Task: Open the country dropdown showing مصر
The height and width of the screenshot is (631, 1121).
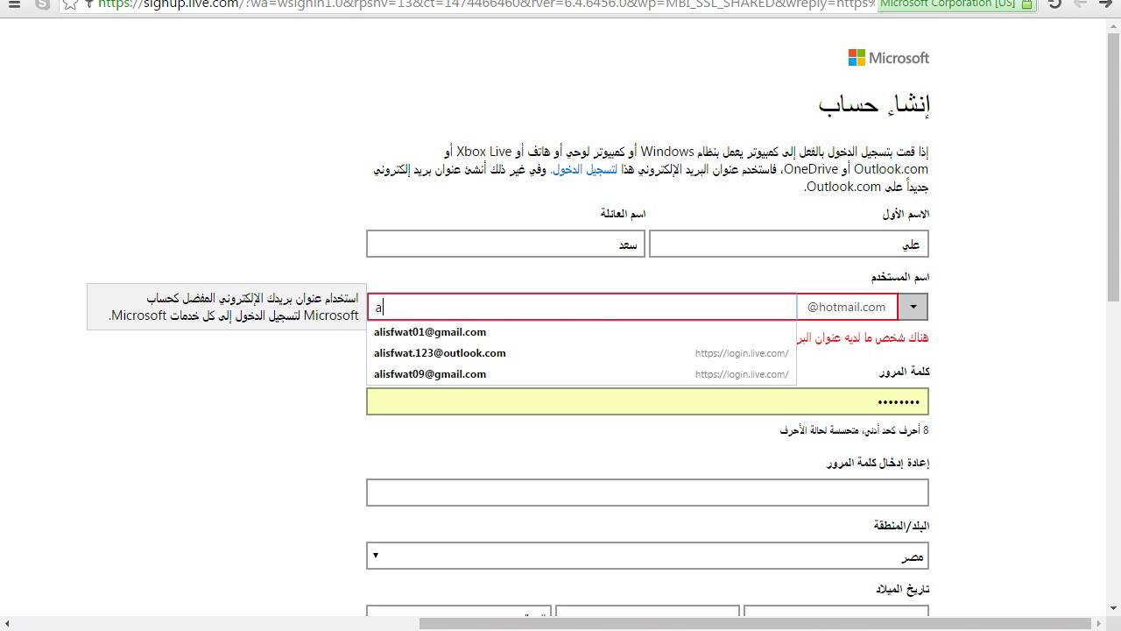Action: [x=647, y=556]
